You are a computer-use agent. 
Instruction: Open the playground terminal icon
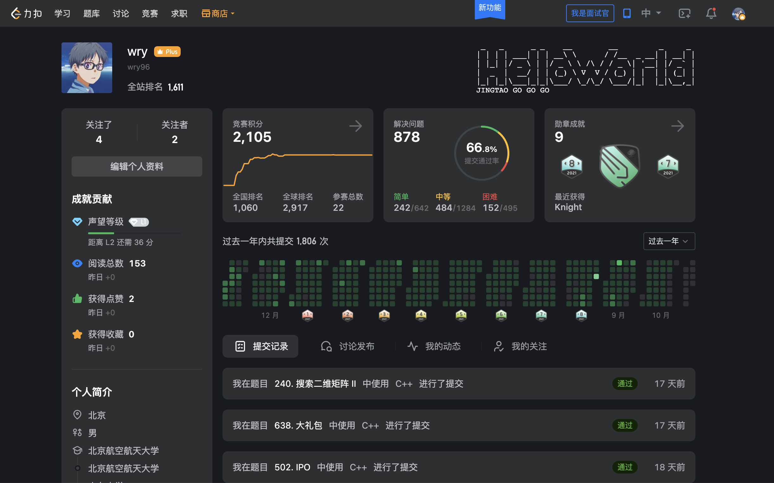tap(684, 13)
